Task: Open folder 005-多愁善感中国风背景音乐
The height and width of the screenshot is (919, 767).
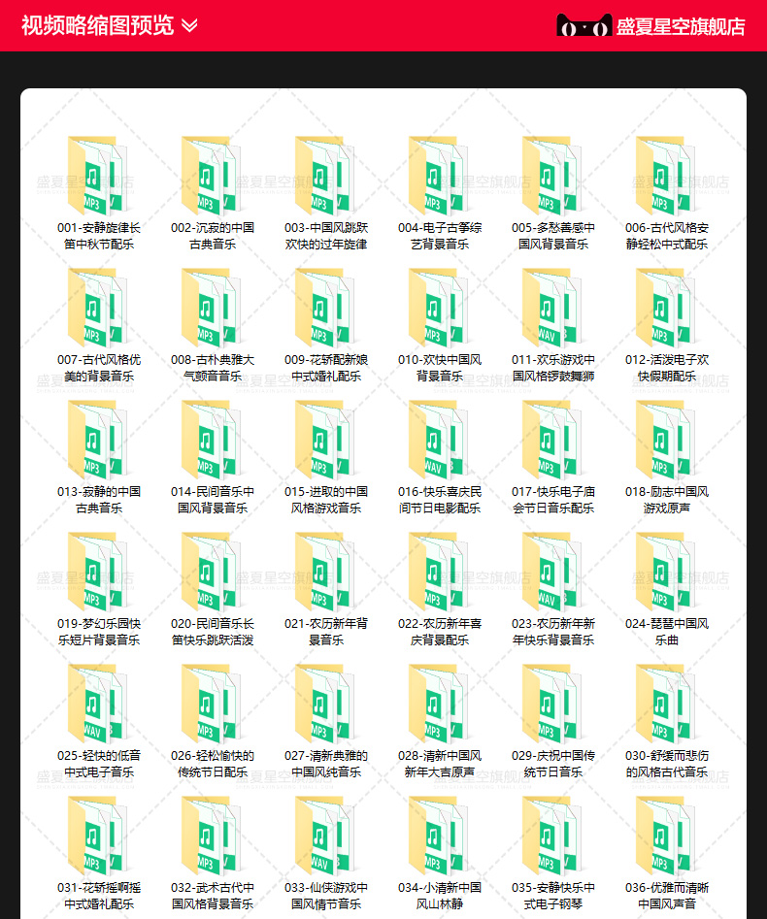Action: (x=552, y=176)
